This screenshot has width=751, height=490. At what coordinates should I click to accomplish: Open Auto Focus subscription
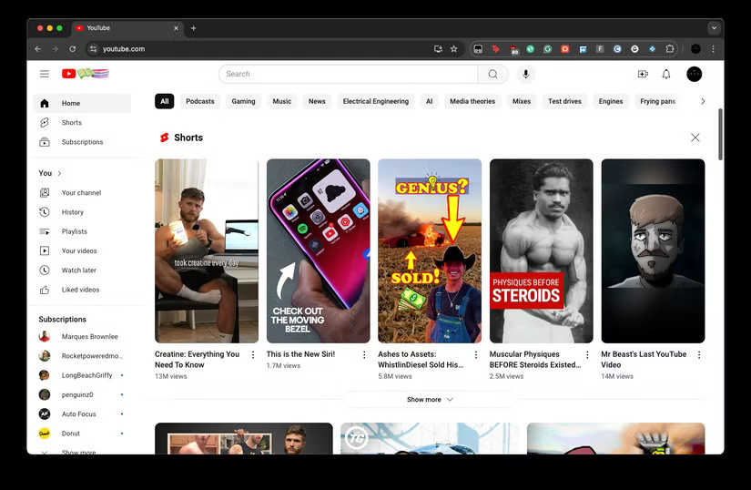click(82, 413)
